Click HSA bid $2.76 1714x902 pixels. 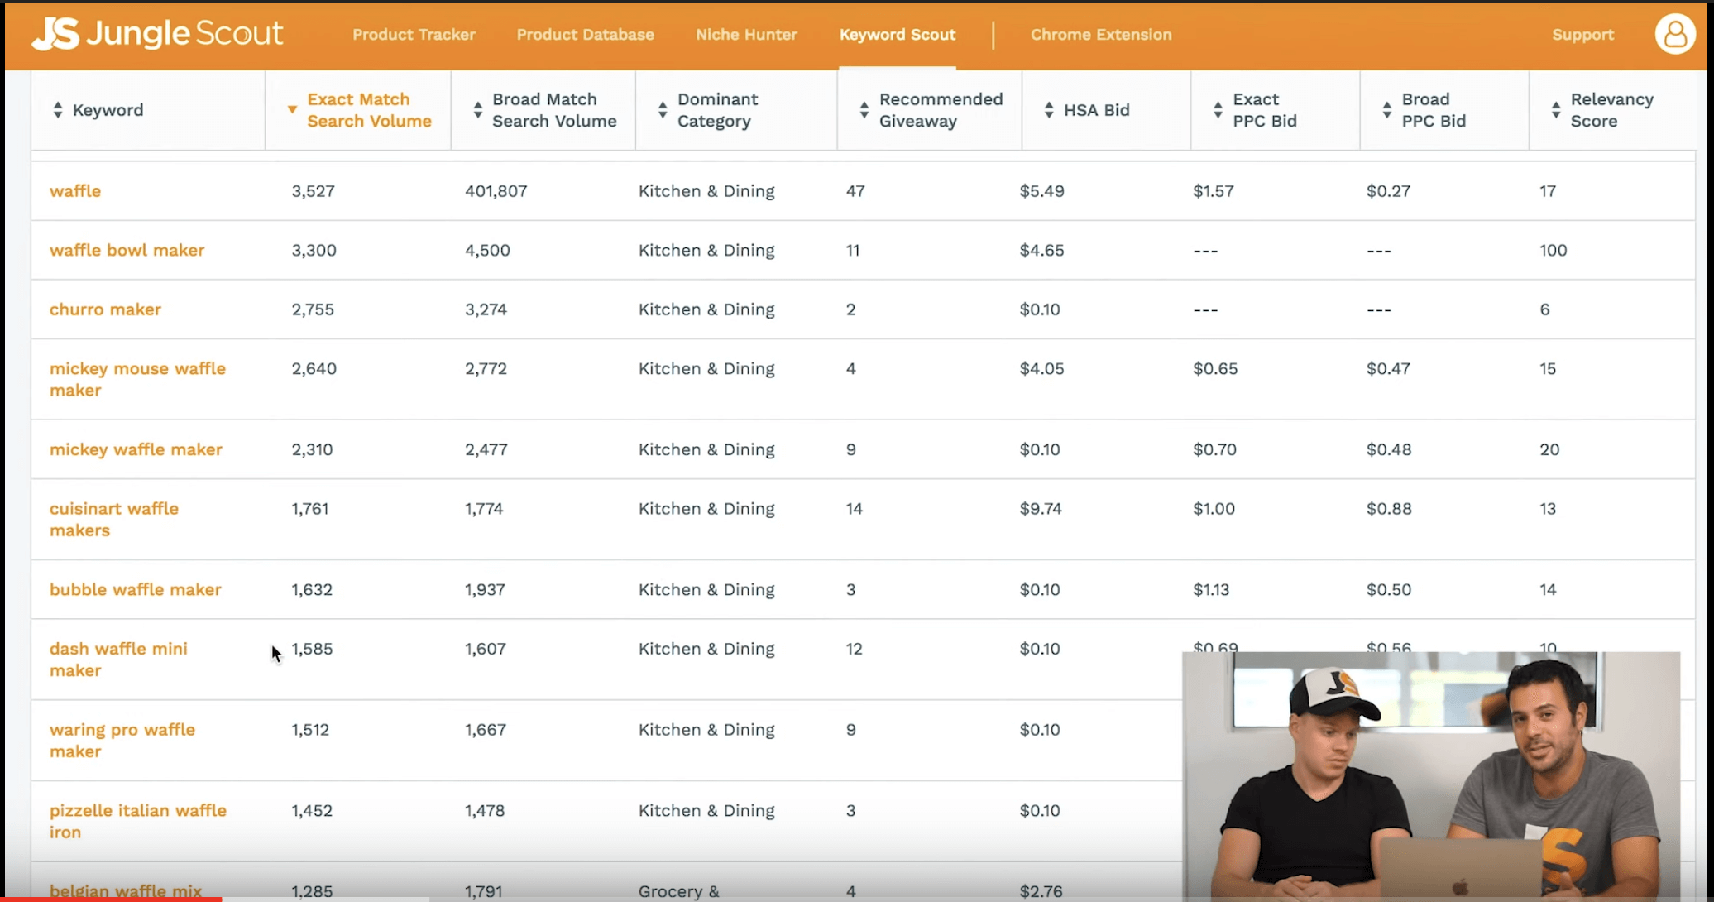click(x=1040, y=891)
